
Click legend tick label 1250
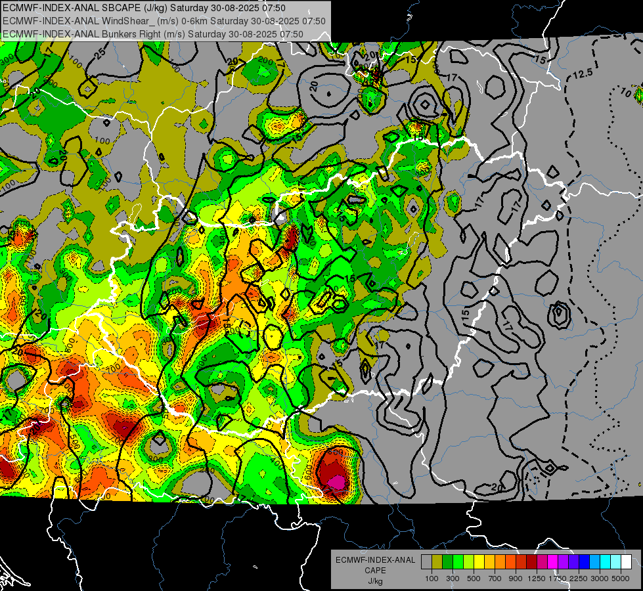pyautogui.click(x=537, y=579)
